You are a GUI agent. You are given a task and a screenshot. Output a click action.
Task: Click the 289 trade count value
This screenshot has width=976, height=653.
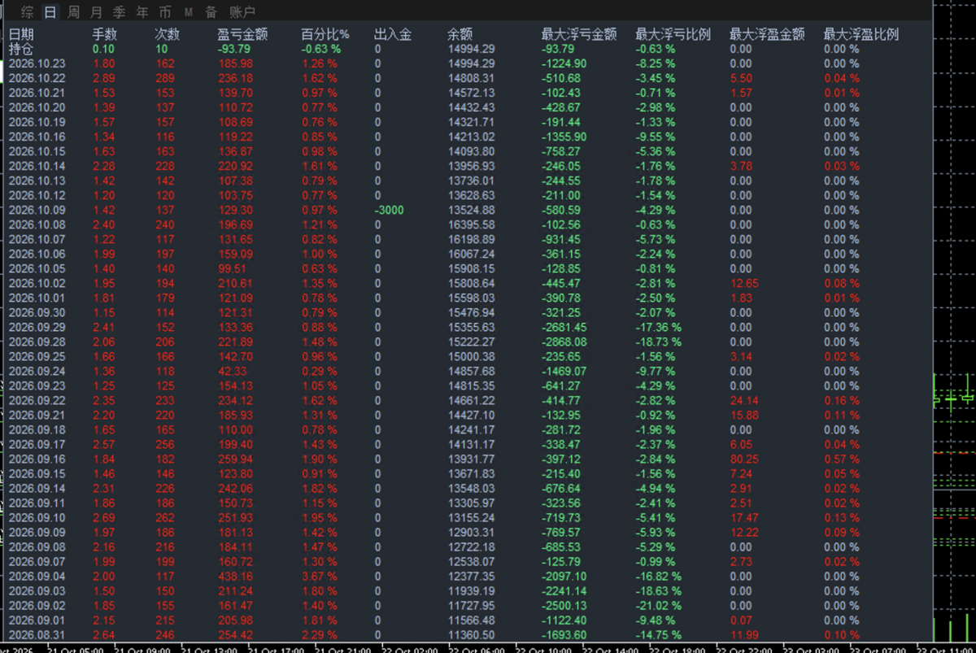click(x=165, y=78)
